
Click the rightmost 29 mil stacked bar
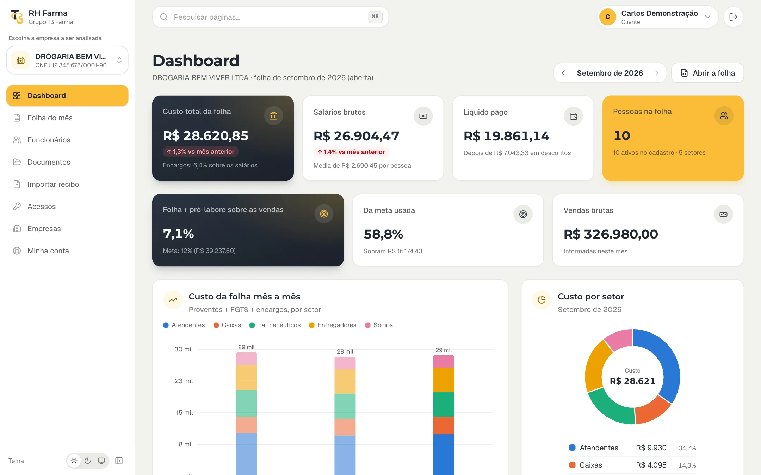coord(444,415)
